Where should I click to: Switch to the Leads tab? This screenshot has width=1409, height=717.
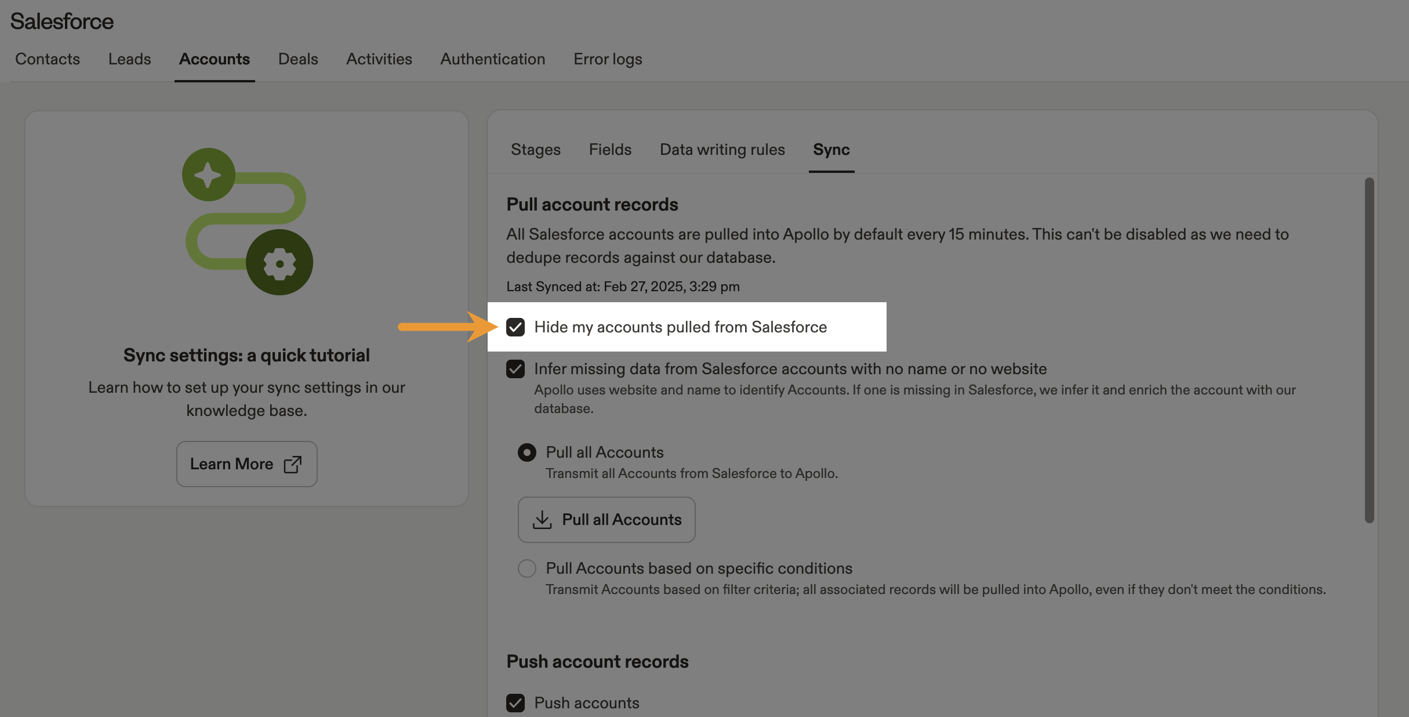[x=129, y=59]
